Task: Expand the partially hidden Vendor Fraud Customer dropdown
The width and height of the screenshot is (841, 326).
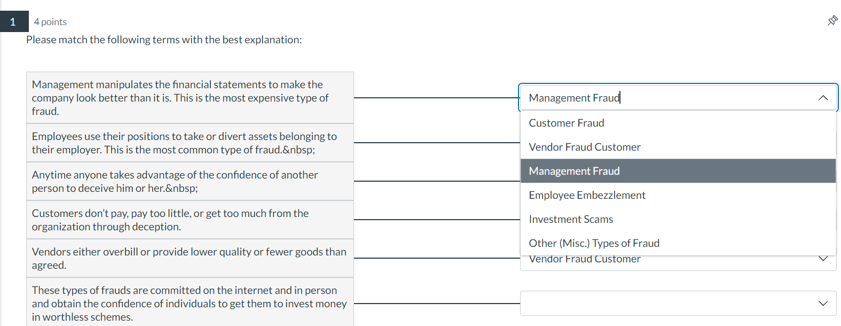Action: point(823,258)
